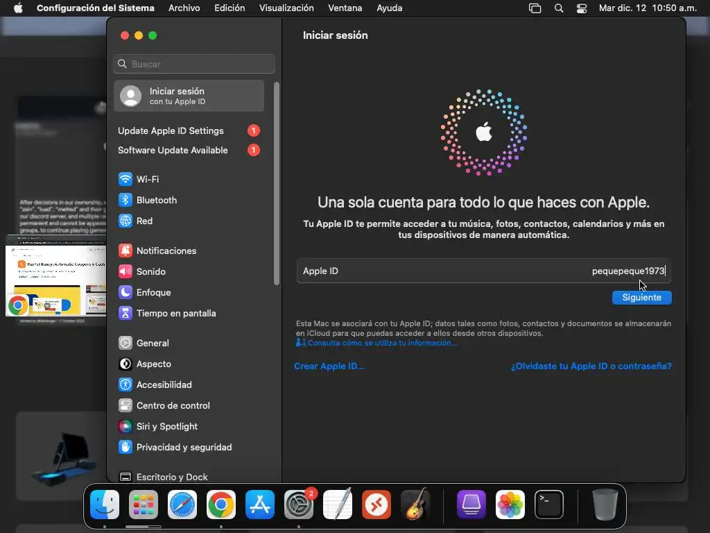The height and width of the screenshot is (533, 710).
Task: Open Notificaciones settings
Action: click(x=157, y=251)
